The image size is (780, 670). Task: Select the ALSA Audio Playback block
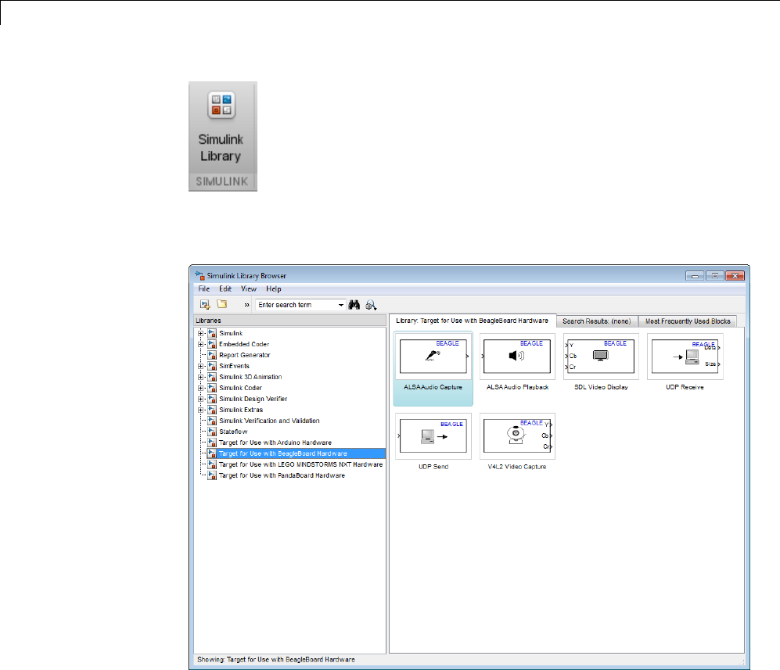517,356
